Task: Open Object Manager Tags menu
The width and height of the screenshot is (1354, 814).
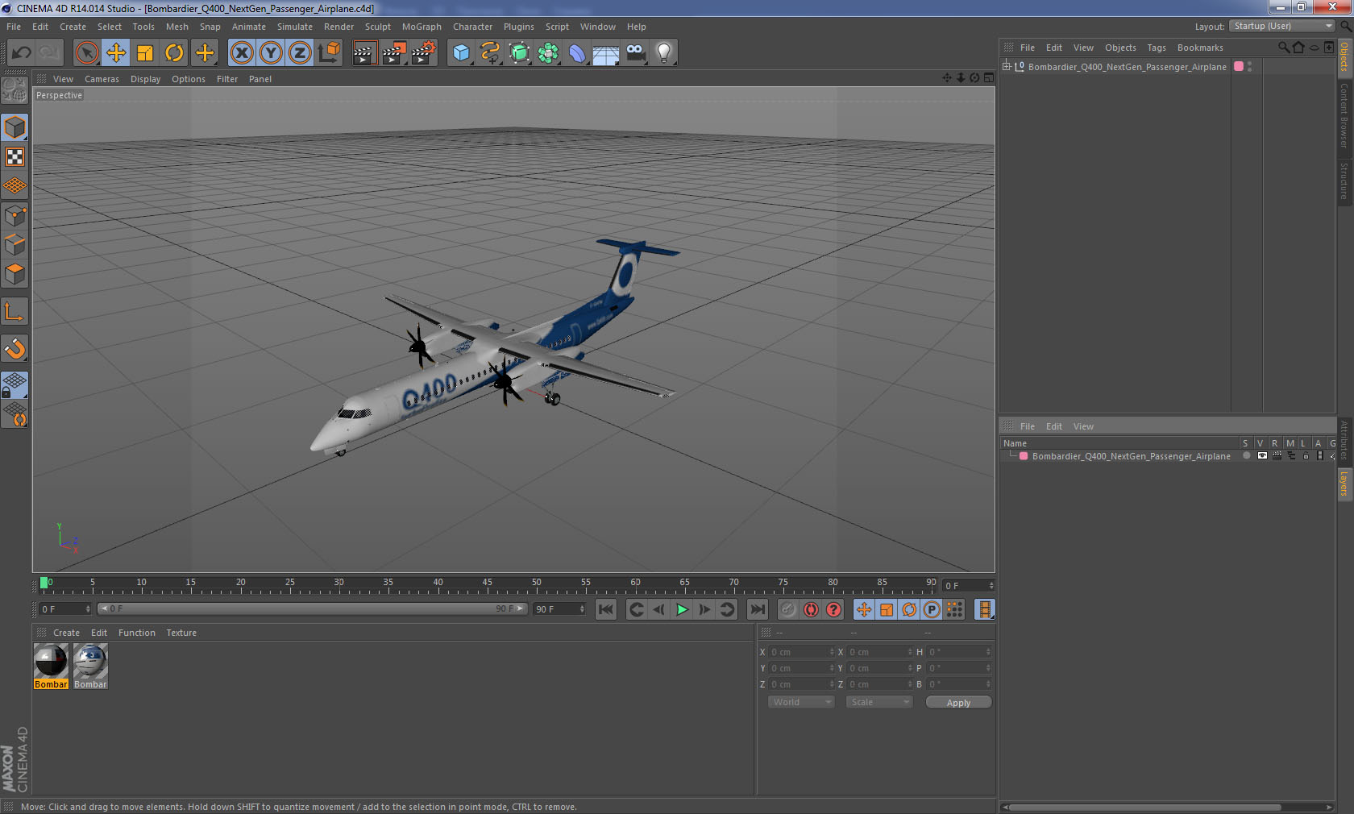Action: [x=1157, y=48]
